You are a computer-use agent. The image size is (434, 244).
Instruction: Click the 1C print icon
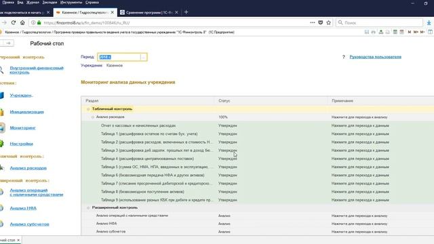coord(374,32)
